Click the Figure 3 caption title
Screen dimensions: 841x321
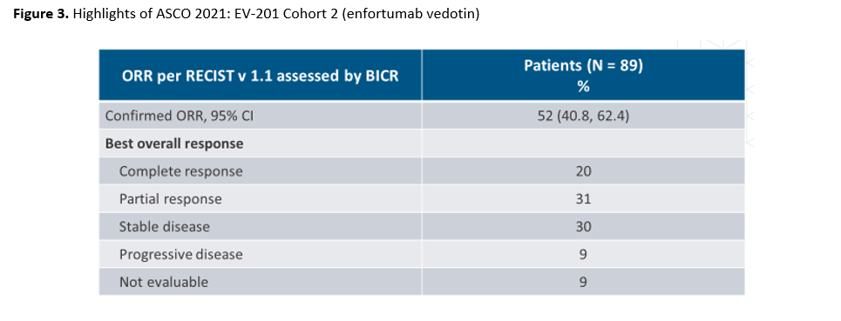246,14
